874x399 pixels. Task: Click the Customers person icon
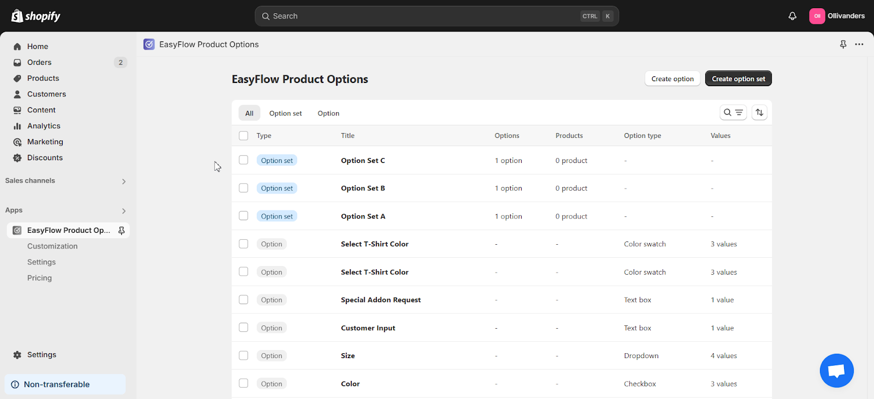17,94
